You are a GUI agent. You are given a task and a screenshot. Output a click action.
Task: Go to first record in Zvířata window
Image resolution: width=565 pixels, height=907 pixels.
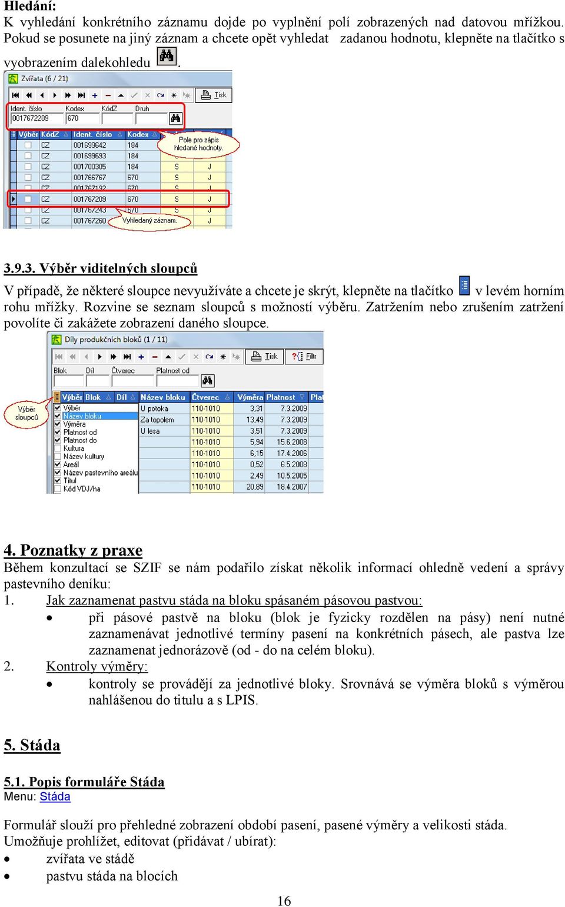tap(16, 95)
